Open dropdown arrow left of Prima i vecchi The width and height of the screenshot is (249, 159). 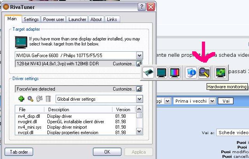tap(167, 101)
